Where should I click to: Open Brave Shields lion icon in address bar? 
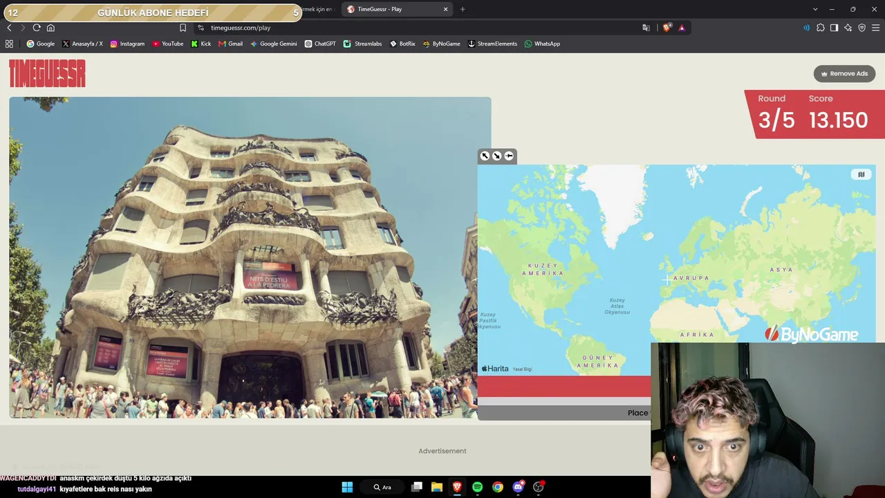point(667,28)
